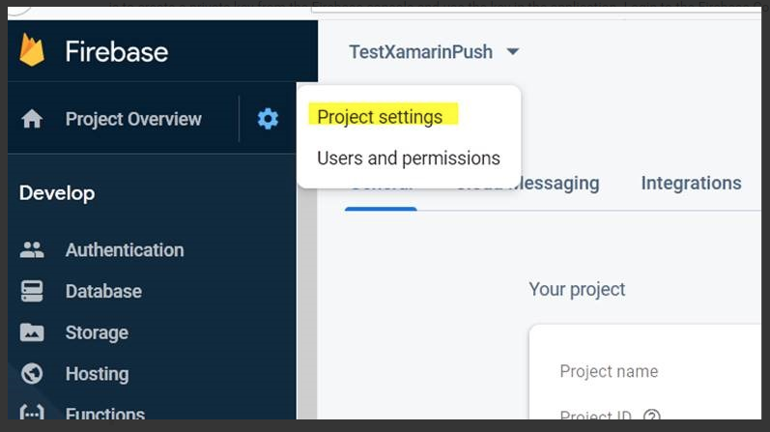Viewport: 770px width, 432px height.
Task: Open the TestXamarinPush project dropdown arrow
Action: pyautogui.click(x=513, y=51)
